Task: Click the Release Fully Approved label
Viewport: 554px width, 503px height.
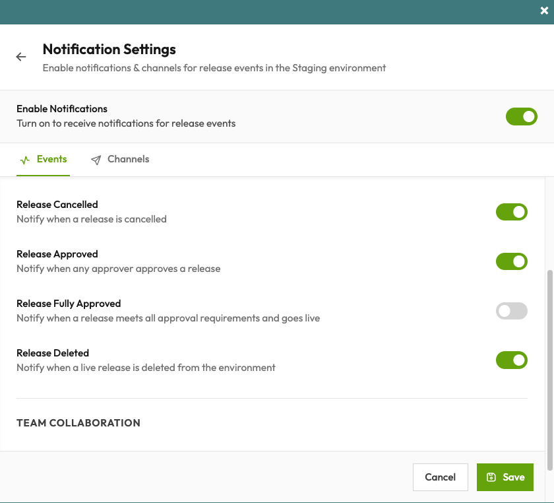Action: click(68, 304)
